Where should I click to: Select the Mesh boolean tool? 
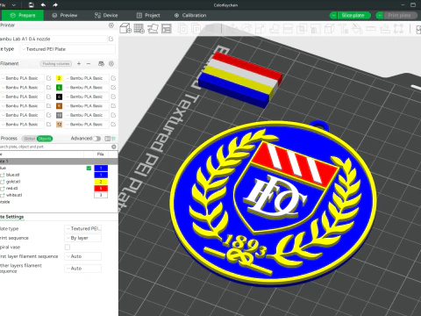click(302, 29)
